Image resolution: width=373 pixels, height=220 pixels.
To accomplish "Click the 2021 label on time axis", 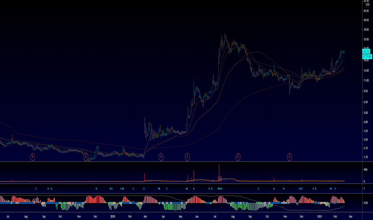I will 320,217.
